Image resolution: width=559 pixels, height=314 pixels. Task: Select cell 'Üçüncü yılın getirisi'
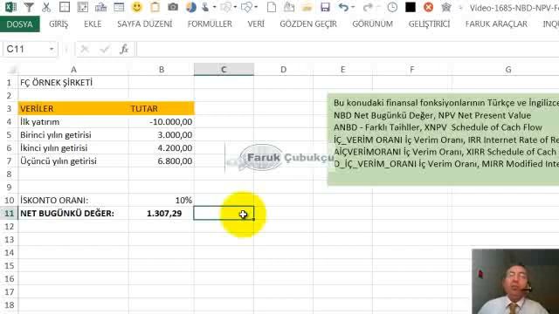(73, 160)
